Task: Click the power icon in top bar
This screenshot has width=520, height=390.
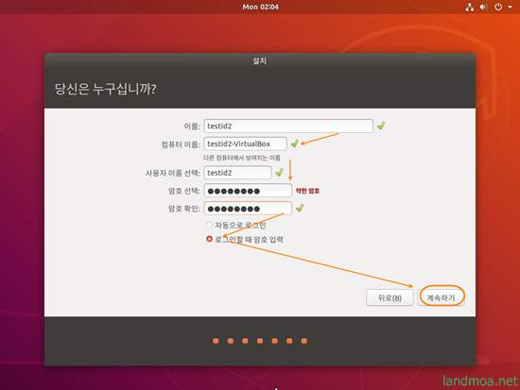Action: (498, 7)
